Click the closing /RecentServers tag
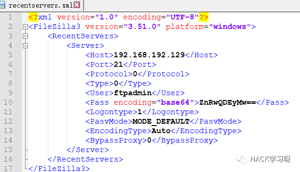300x172 pixels. click(85, 159)
